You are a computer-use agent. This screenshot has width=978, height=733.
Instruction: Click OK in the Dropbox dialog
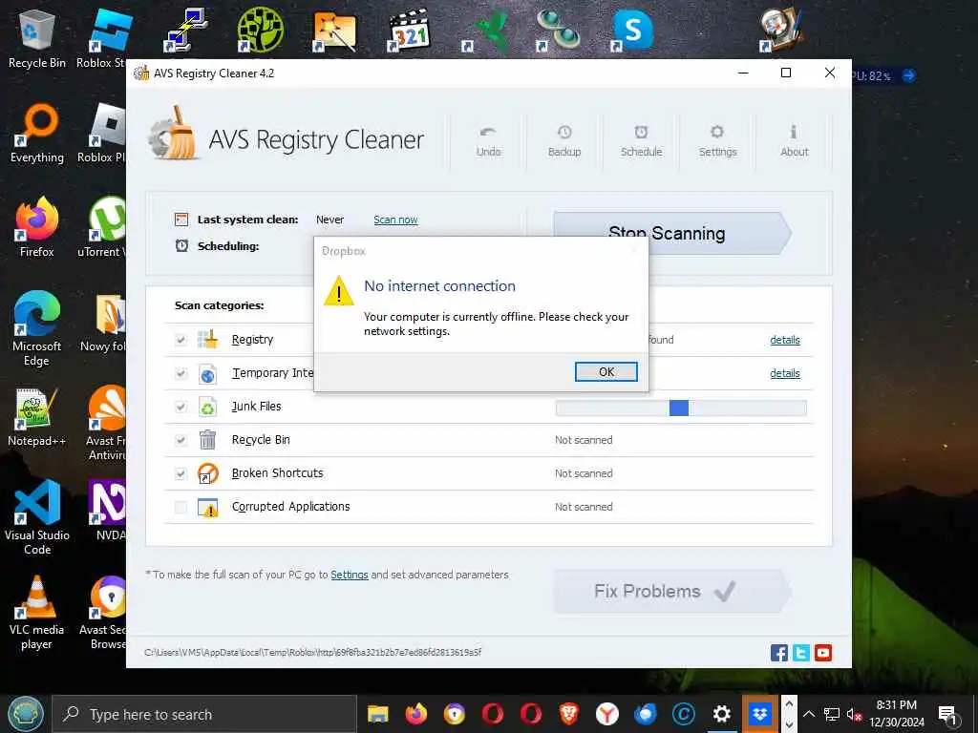(x=606, y=371)
